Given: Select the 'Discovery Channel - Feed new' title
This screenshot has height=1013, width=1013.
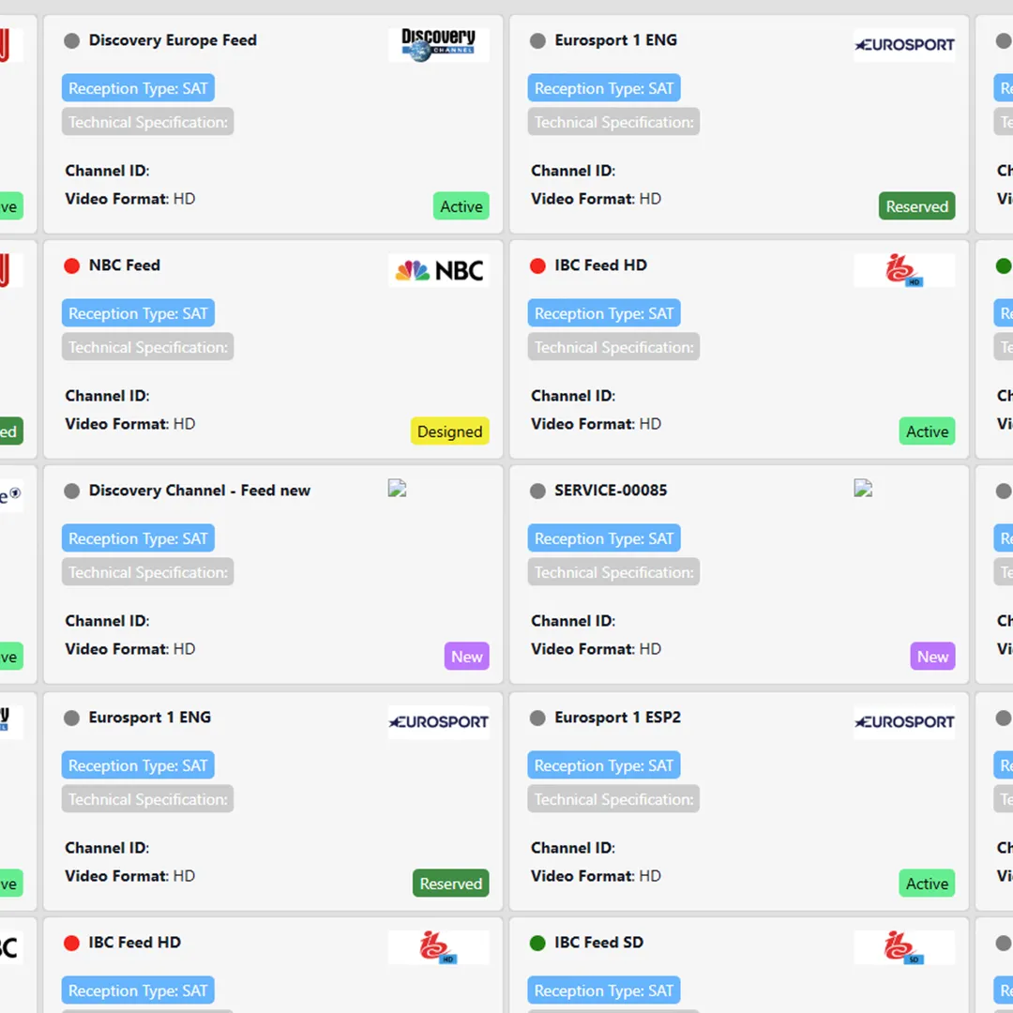Looking at the screenshot, I should click(200, 491).
